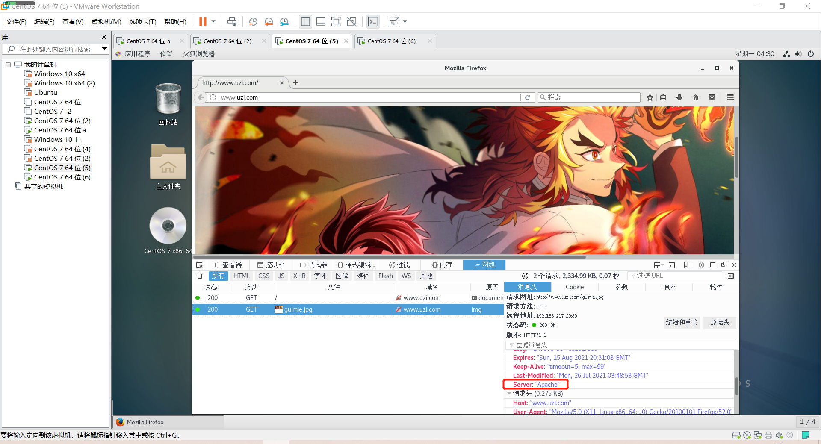Collapse the 我的计算机 tree node
The width and height of the screenshot is (821, 444).
[8, 65]
